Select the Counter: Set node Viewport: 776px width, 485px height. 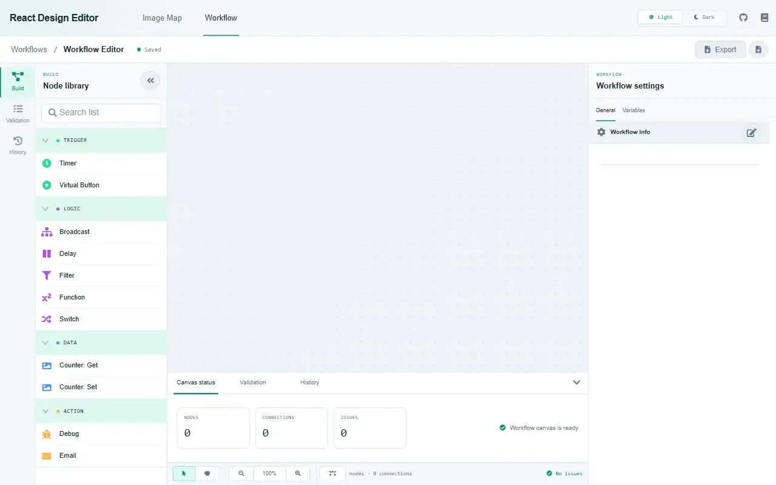[x=101, y=387]
